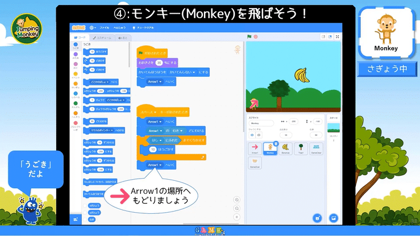Click the palette scrollbar beside motion blocks
The image size is (420, 236).
tap(129, 55)
